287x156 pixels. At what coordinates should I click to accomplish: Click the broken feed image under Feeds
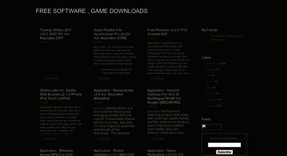(211, 127)
